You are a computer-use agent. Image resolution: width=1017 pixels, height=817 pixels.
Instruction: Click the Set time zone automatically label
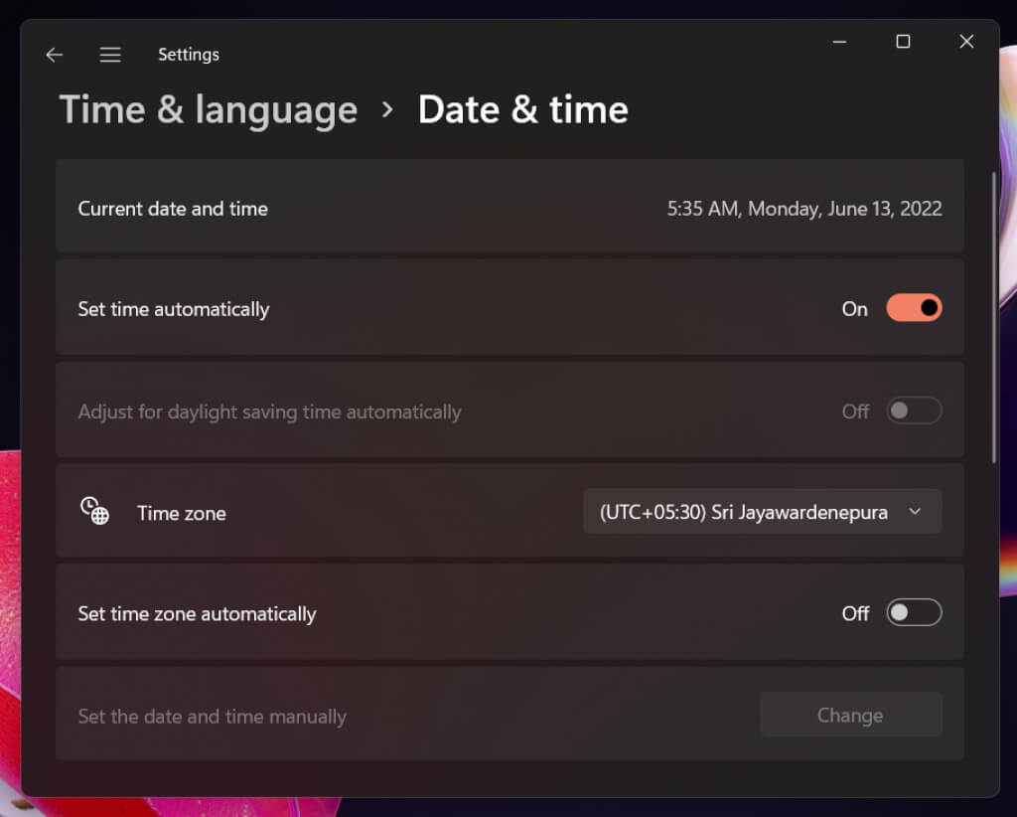pyautogui.click(x=198, y=614)
